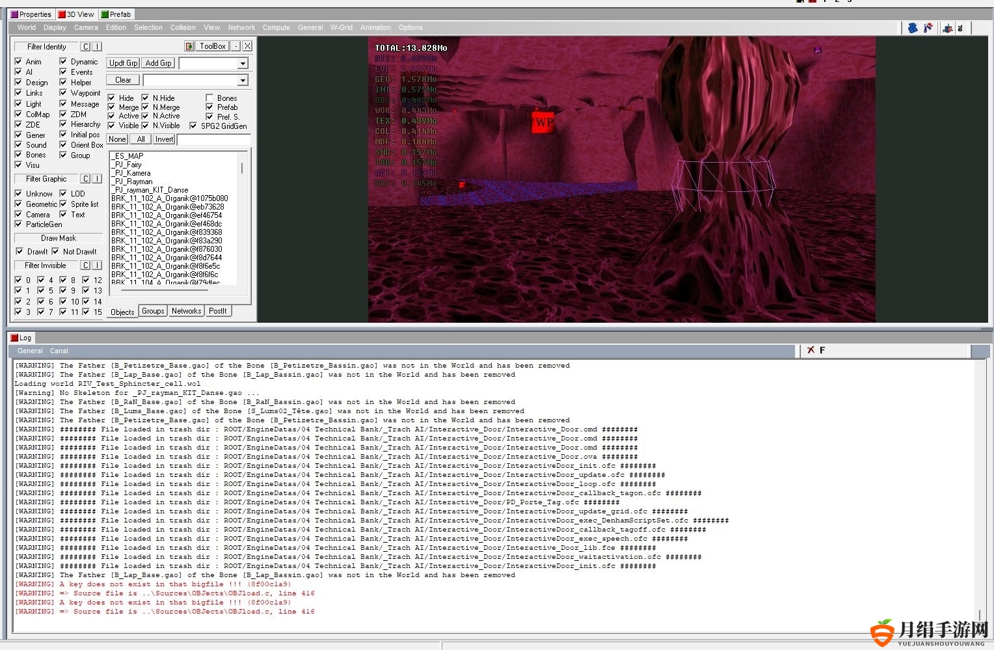Toggle the Waypoint filter checkbox
Viewport: 994px width, 650px height.
pyautogui.click(x=63, y=93)
